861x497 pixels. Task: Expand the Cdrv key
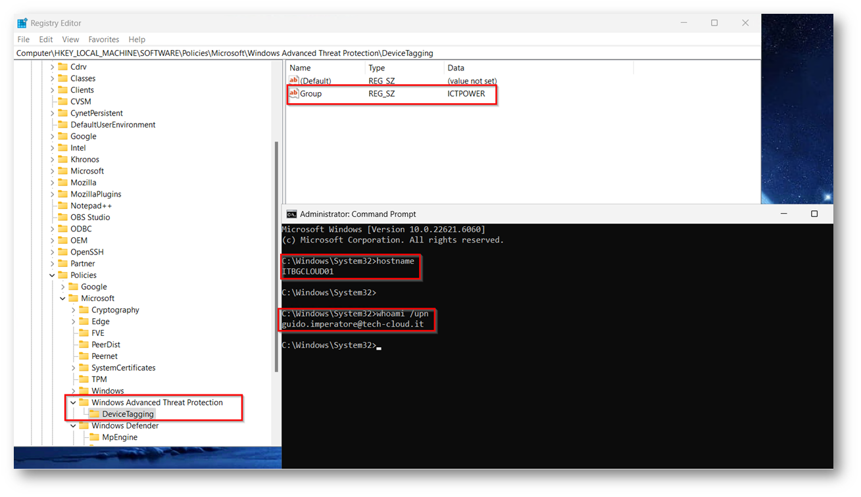pos(52,67)
